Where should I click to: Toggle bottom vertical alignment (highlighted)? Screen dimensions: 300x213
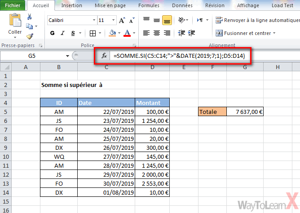tap(167, 20)
